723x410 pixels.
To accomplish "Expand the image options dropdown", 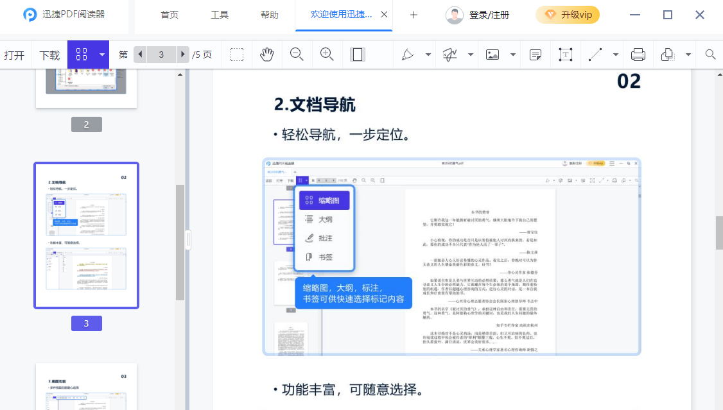I will click(513, 55).
